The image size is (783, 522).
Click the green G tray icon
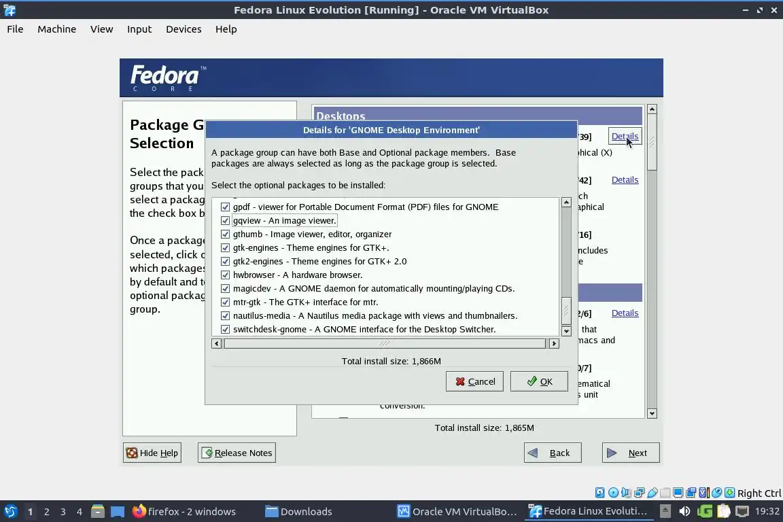[x=705, y=511]
